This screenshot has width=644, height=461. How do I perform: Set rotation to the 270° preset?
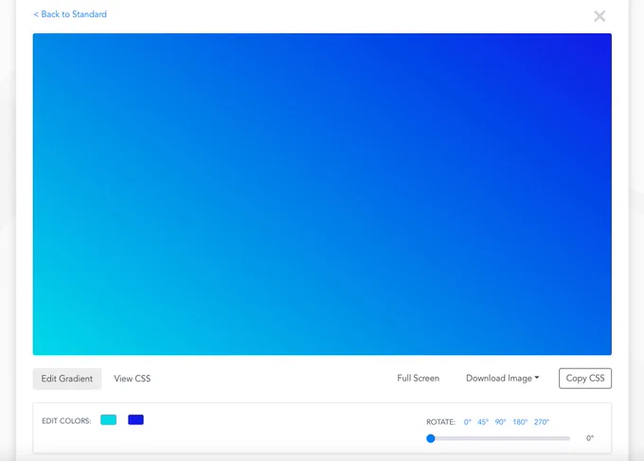(x=542, y=422)
